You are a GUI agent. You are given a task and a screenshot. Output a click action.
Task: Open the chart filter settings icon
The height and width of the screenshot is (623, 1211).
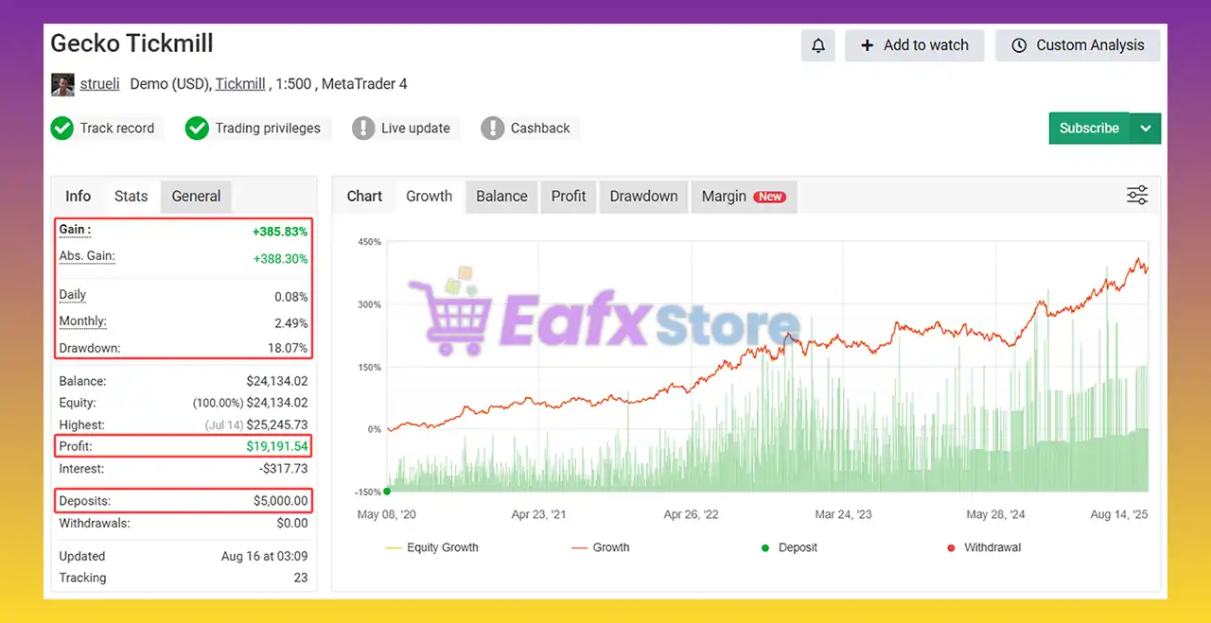coord(1136,193)
